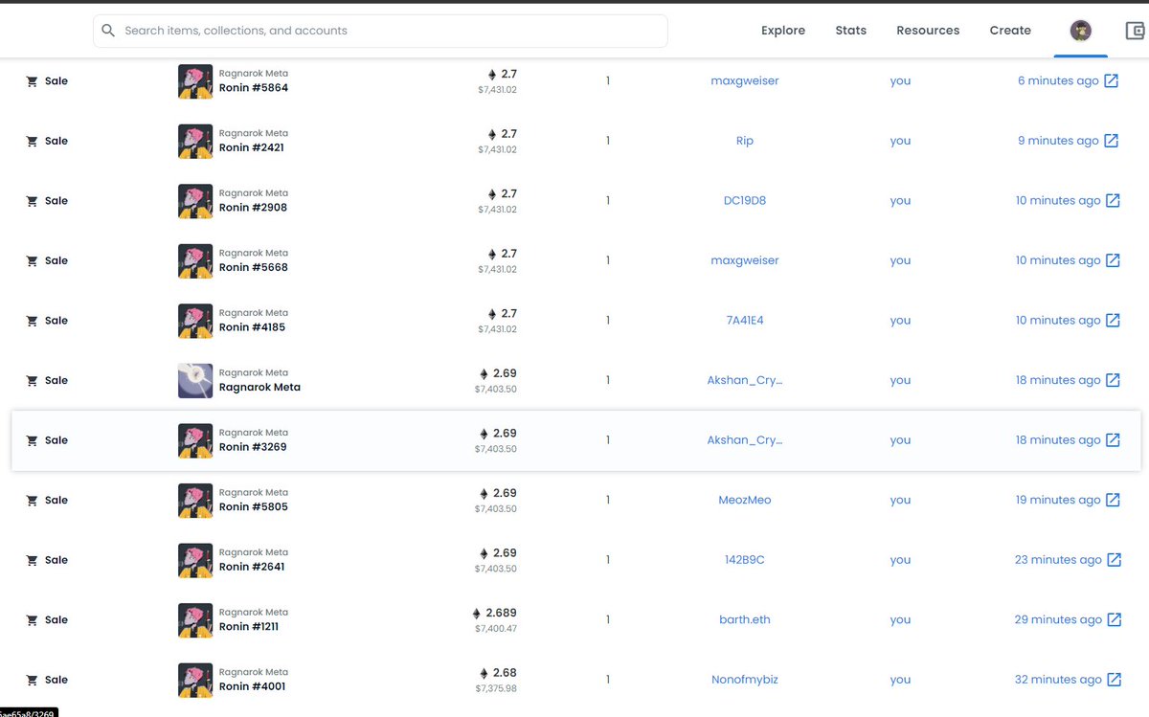The height and width of the screenshot is (717, 1149).
Task: Click 'you' buyer link in Ronin #4001 row
Action: (900, 680)
